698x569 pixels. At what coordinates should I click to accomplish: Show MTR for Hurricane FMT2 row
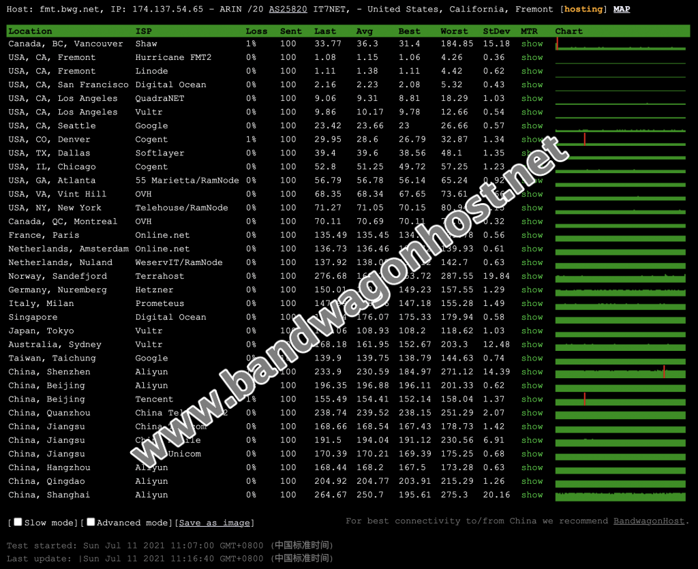[x=532, y=57]
